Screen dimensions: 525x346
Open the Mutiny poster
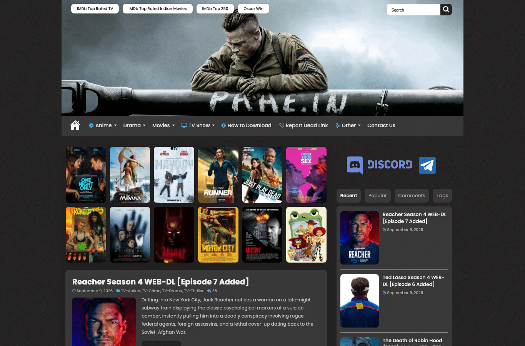262,235
